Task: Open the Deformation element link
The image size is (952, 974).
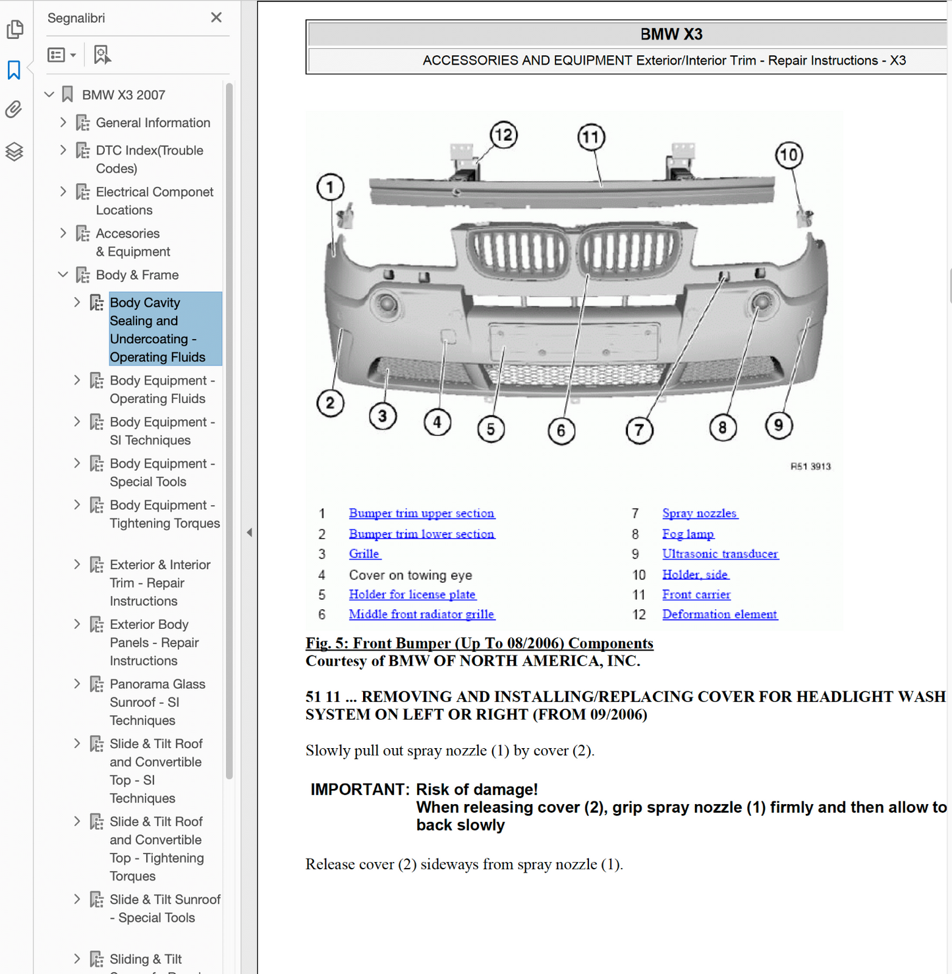Action: [719, 614]
